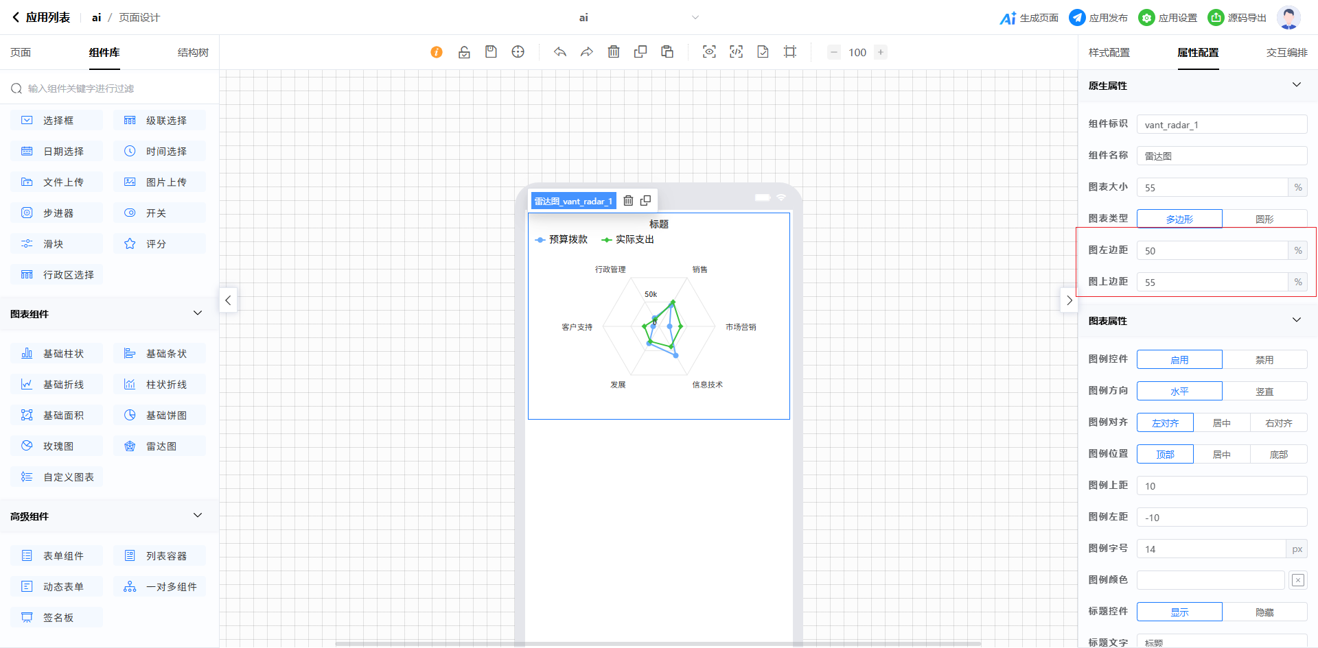Set chart type to 圆形
Viewport: 1318px width, 648px height.
[1264, 219]
